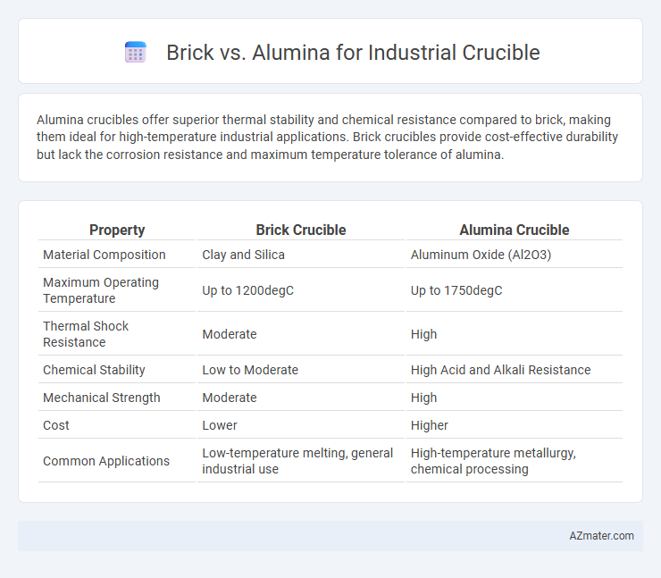
Task: Select the 'Material Composition' row label
Action: click(x=105, y=255)
